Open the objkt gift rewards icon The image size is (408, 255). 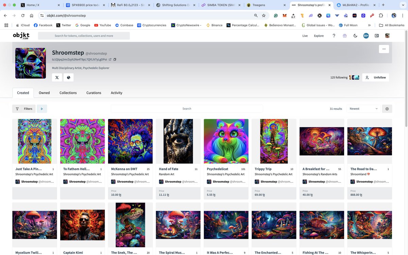click(344, 36)
